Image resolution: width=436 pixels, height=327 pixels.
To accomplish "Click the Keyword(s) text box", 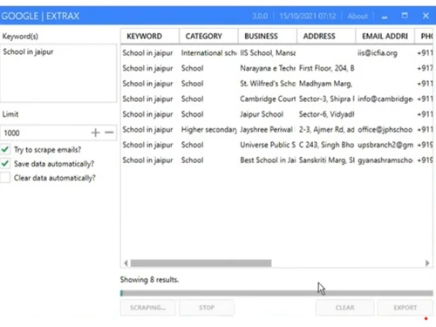I will point(58,73).
